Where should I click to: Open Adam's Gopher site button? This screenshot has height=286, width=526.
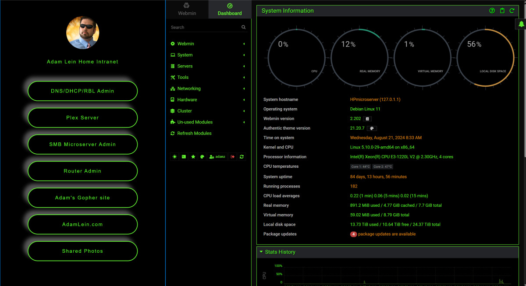click(x=82, y=198)
